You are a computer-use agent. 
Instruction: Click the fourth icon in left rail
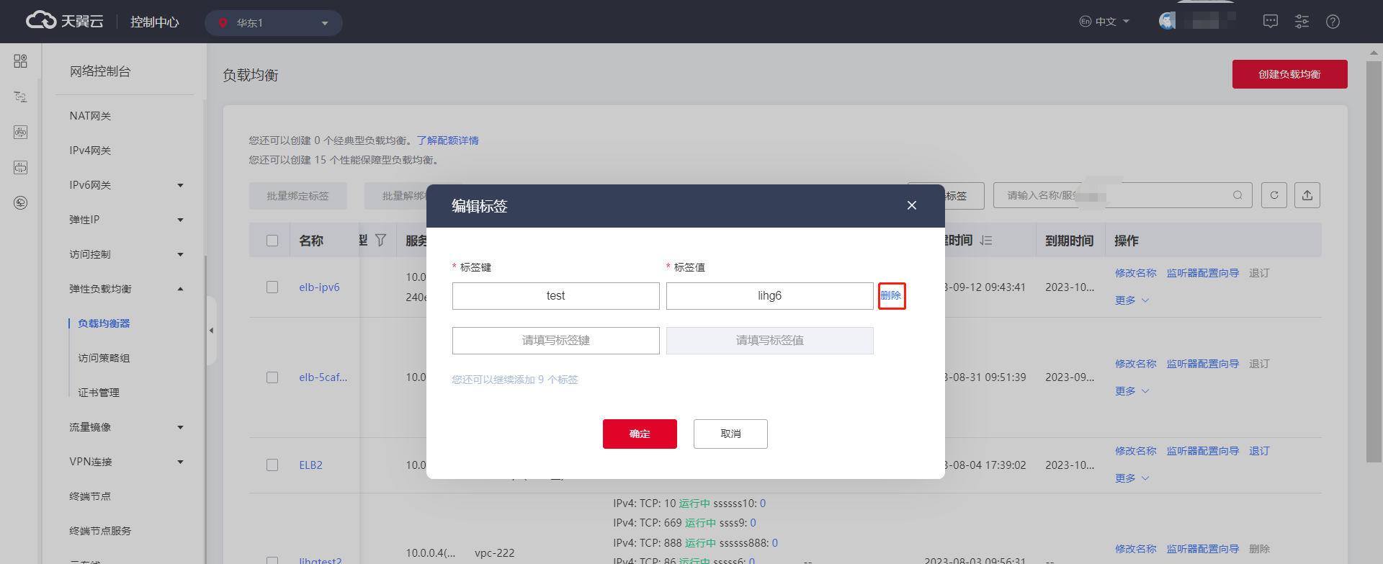coord(20,167)
